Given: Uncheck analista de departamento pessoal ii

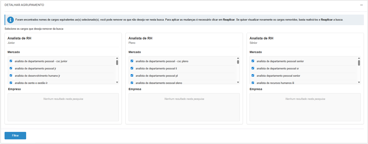Looking at the screenshot, I should (132, 68).
